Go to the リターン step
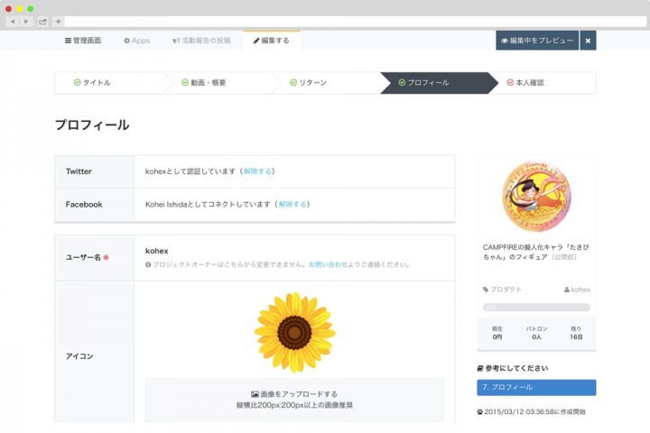 (309, 82)
